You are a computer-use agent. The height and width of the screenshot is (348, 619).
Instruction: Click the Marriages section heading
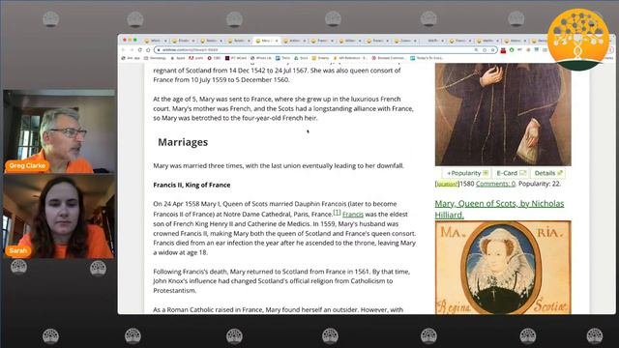pyautogui.click(x=183, y=142)
